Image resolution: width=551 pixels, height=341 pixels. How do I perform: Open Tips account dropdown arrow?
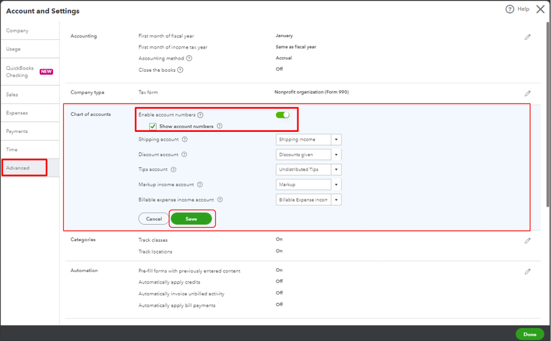point(336,169)
